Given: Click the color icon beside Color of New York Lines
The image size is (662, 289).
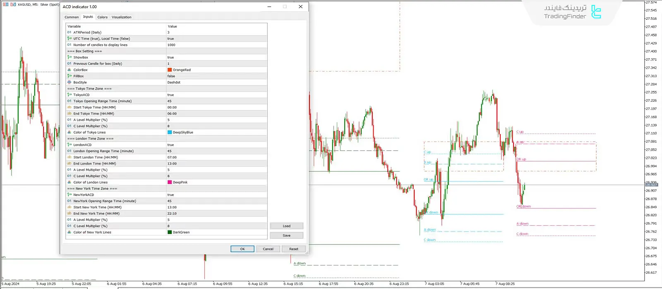Looking at the screenshot, I should click(x=69, y=232).
